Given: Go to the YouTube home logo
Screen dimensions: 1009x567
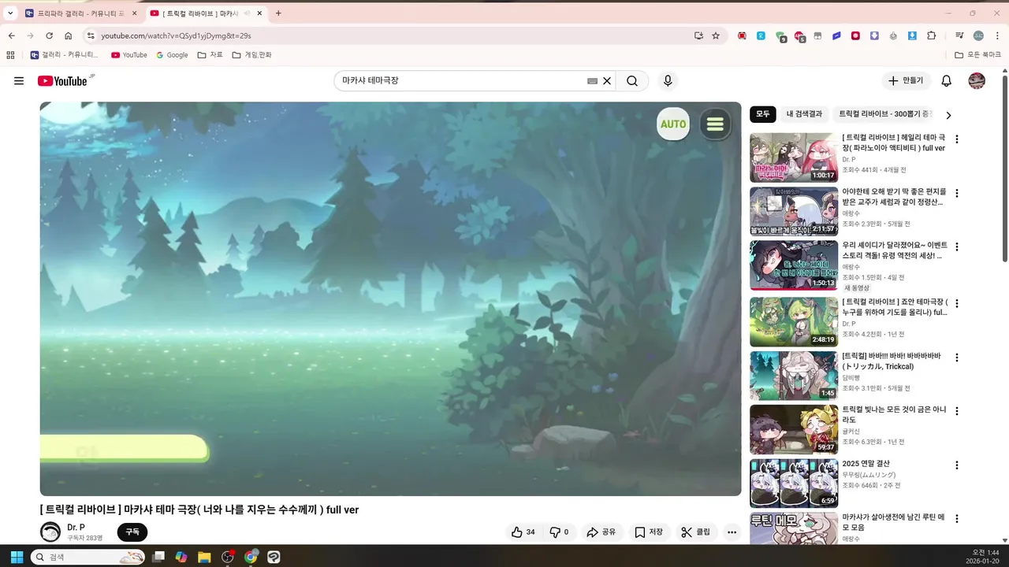Looking at the screenshot, I should 62,80.
